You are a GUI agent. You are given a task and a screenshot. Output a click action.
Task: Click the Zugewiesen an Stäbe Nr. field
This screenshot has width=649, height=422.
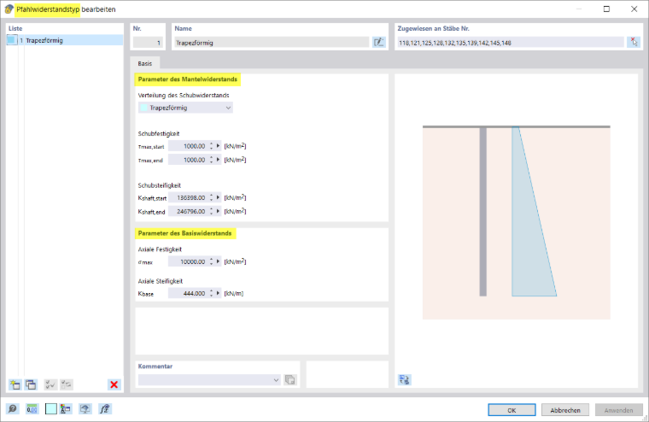point(511,42)
